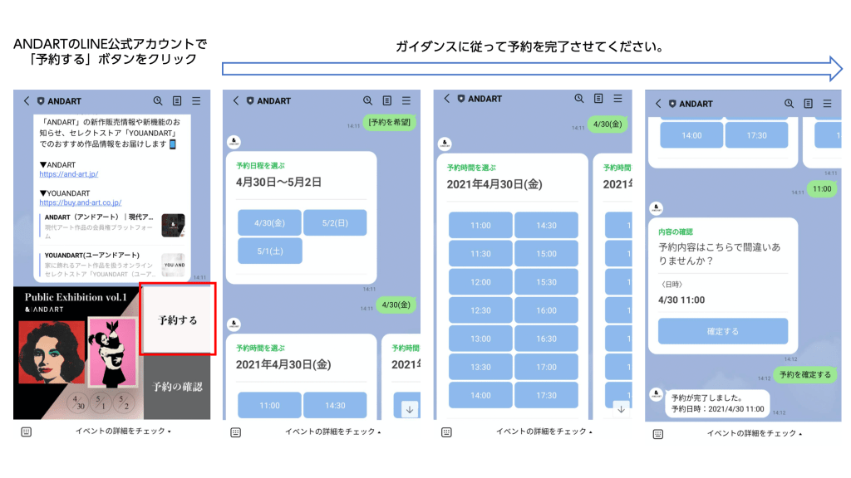
Task: Open the https://buy.and-art.co.jp/ link
Action: click(81, 202)
